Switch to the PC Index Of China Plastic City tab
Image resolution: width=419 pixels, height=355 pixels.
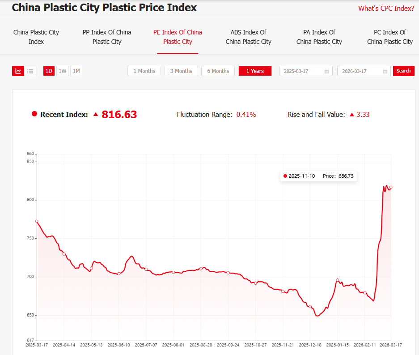coord(389,37)
